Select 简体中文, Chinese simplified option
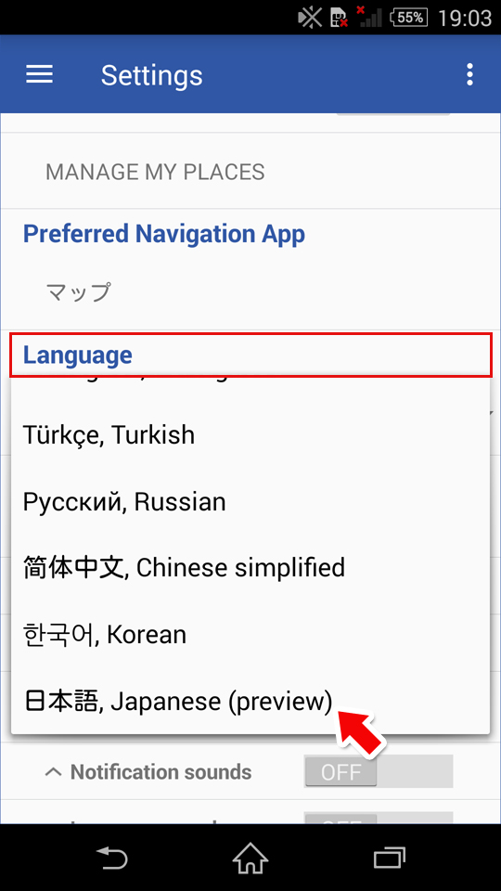501x891 pixels. (250, 568)
